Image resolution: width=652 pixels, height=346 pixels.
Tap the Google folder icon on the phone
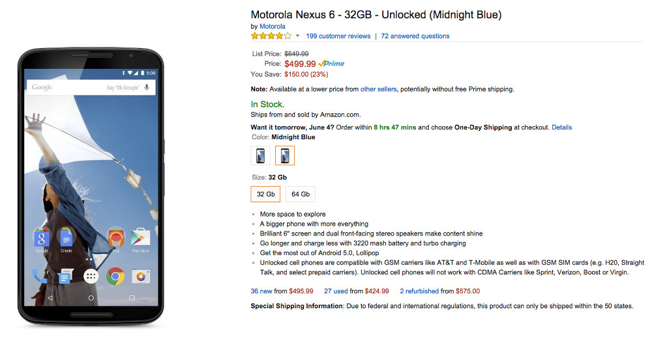(x=42, y=238)
